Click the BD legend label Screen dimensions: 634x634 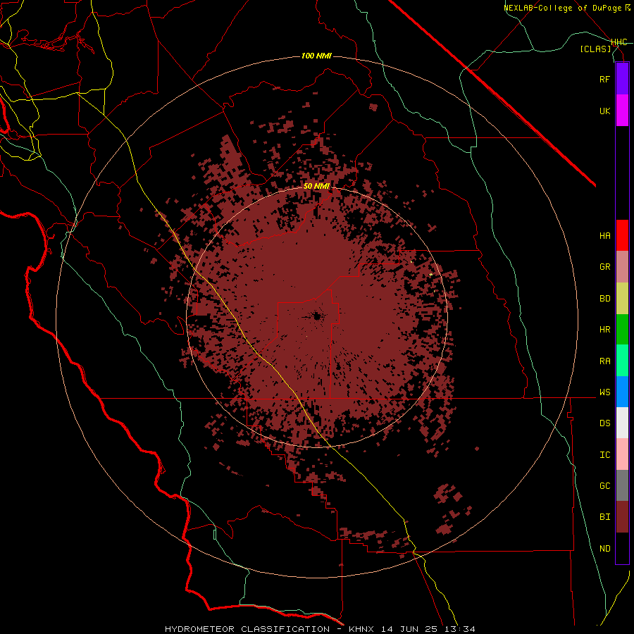pyautogui.click(x=604, y=299)
